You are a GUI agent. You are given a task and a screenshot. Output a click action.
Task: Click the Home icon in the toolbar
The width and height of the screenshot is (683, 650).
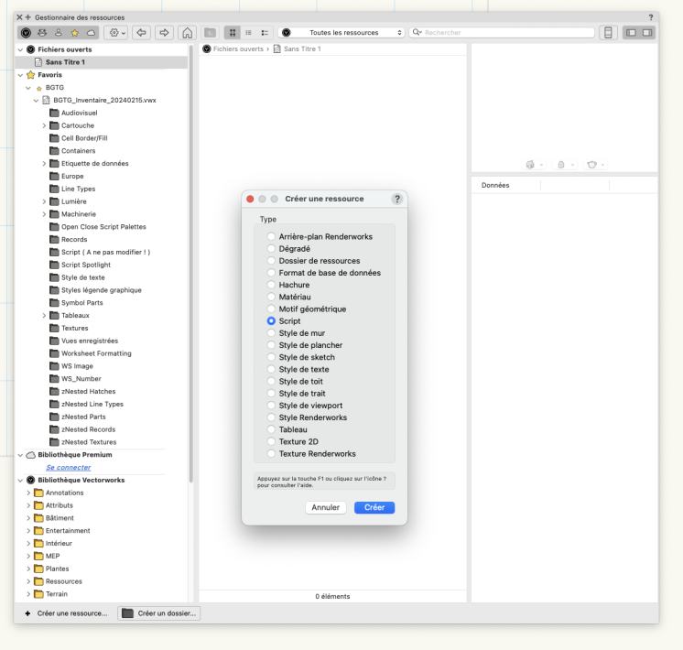188,32
